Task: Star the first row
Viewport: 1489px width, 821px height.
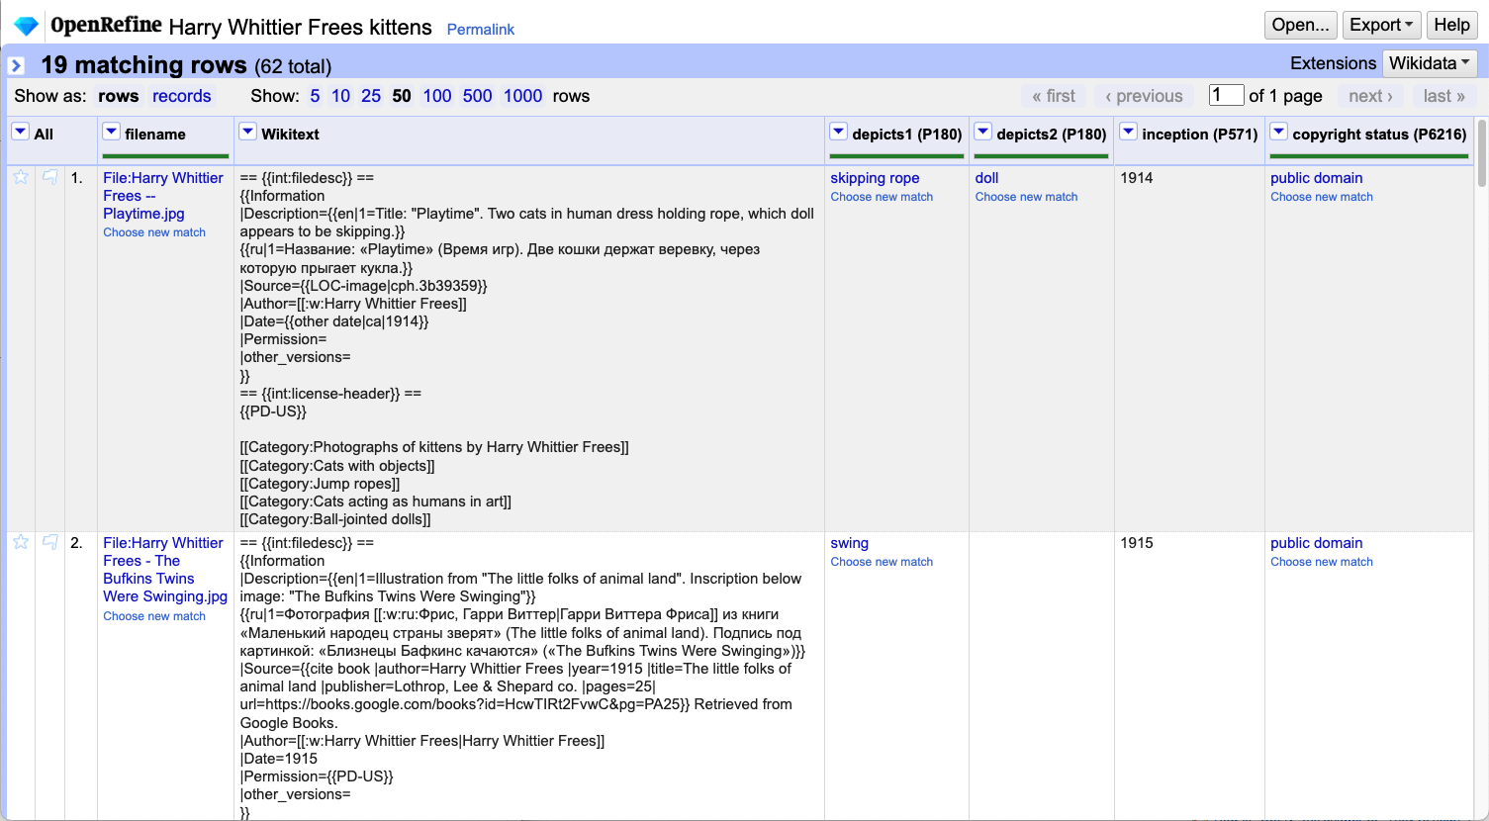Action: 20,177
